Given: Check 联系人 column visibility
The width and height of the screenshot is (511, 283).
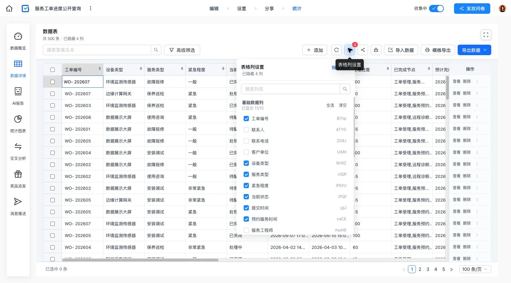Looking at the screenshot, I should click(246, 130).
